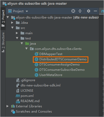Select the com.aliyun.dts.subscribe.clients package name

pos(58,49)
